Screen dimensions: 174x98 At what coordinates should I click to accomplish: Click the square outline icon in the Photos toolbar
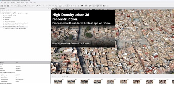(64, 77)
